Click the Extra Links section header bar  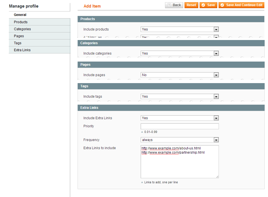pos(171,108)
